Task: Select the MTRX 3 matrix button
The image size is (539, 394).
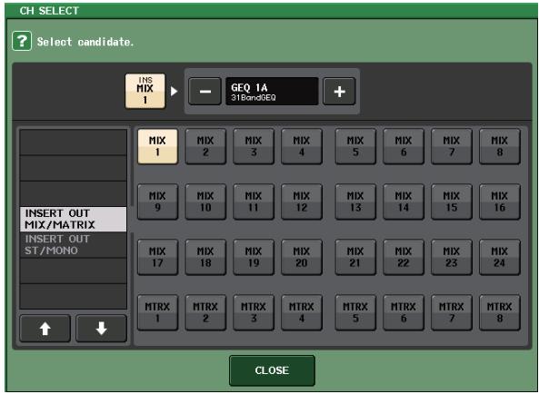Action: coord(254,312)
